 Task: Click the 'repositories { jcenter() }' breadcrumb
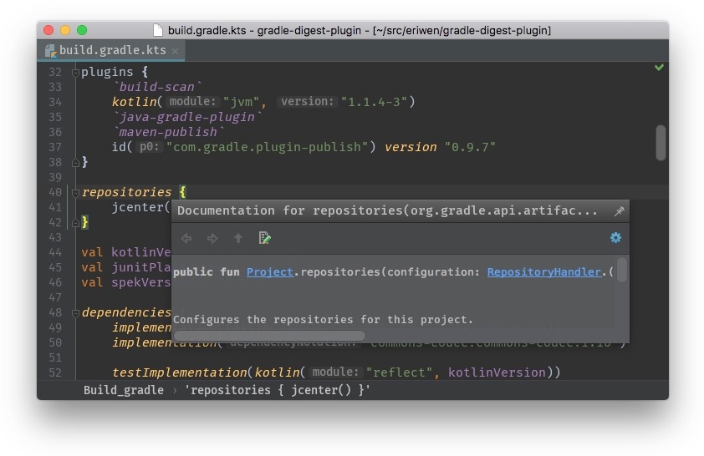[x=278, y=390]
